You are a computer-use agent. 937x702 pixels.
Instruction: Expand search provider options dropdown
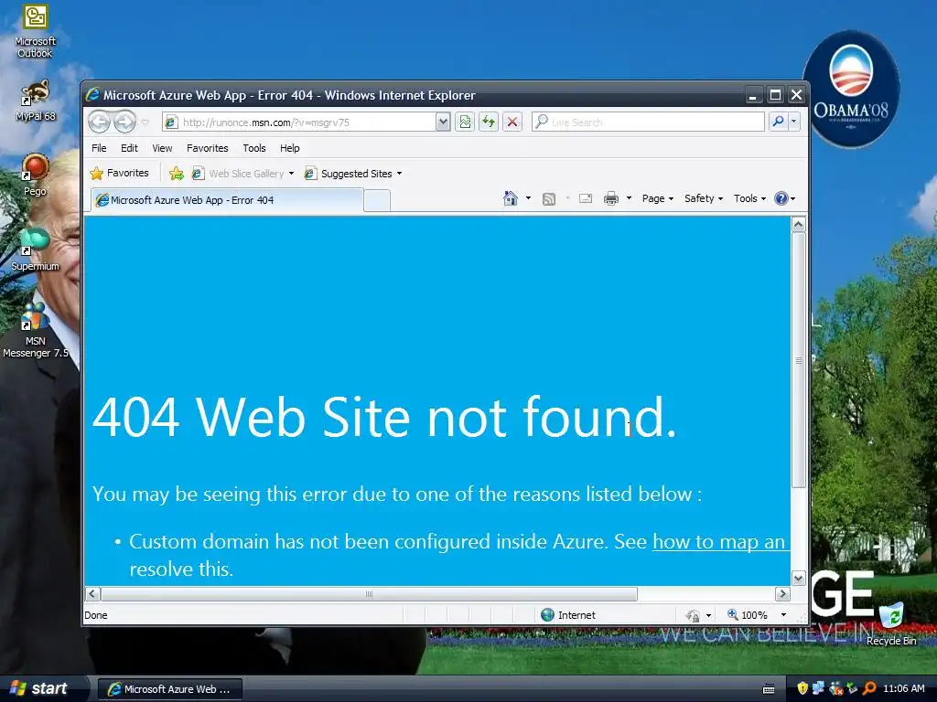click(793, 122)
